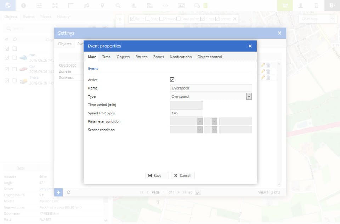Click the Speed limit input field
Image resolution: width=340 pixels, height=224 pixels.
tap(186, 113)
